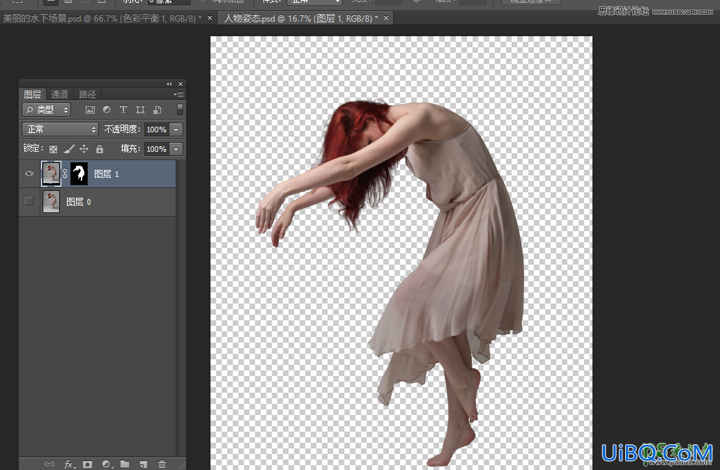Select the 图层 1 layer mask thumbnail
The width and height of the screenshot is (720, 470).
point(79,174)
